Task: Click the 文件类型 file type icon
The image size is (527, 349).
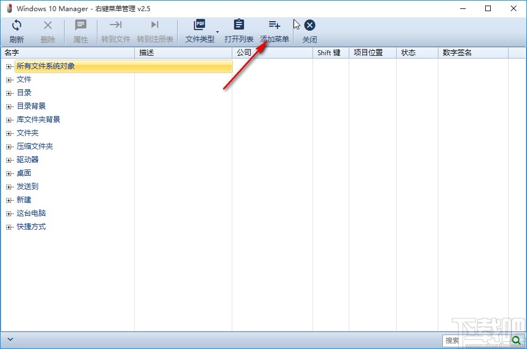Action: pos(199,25)
